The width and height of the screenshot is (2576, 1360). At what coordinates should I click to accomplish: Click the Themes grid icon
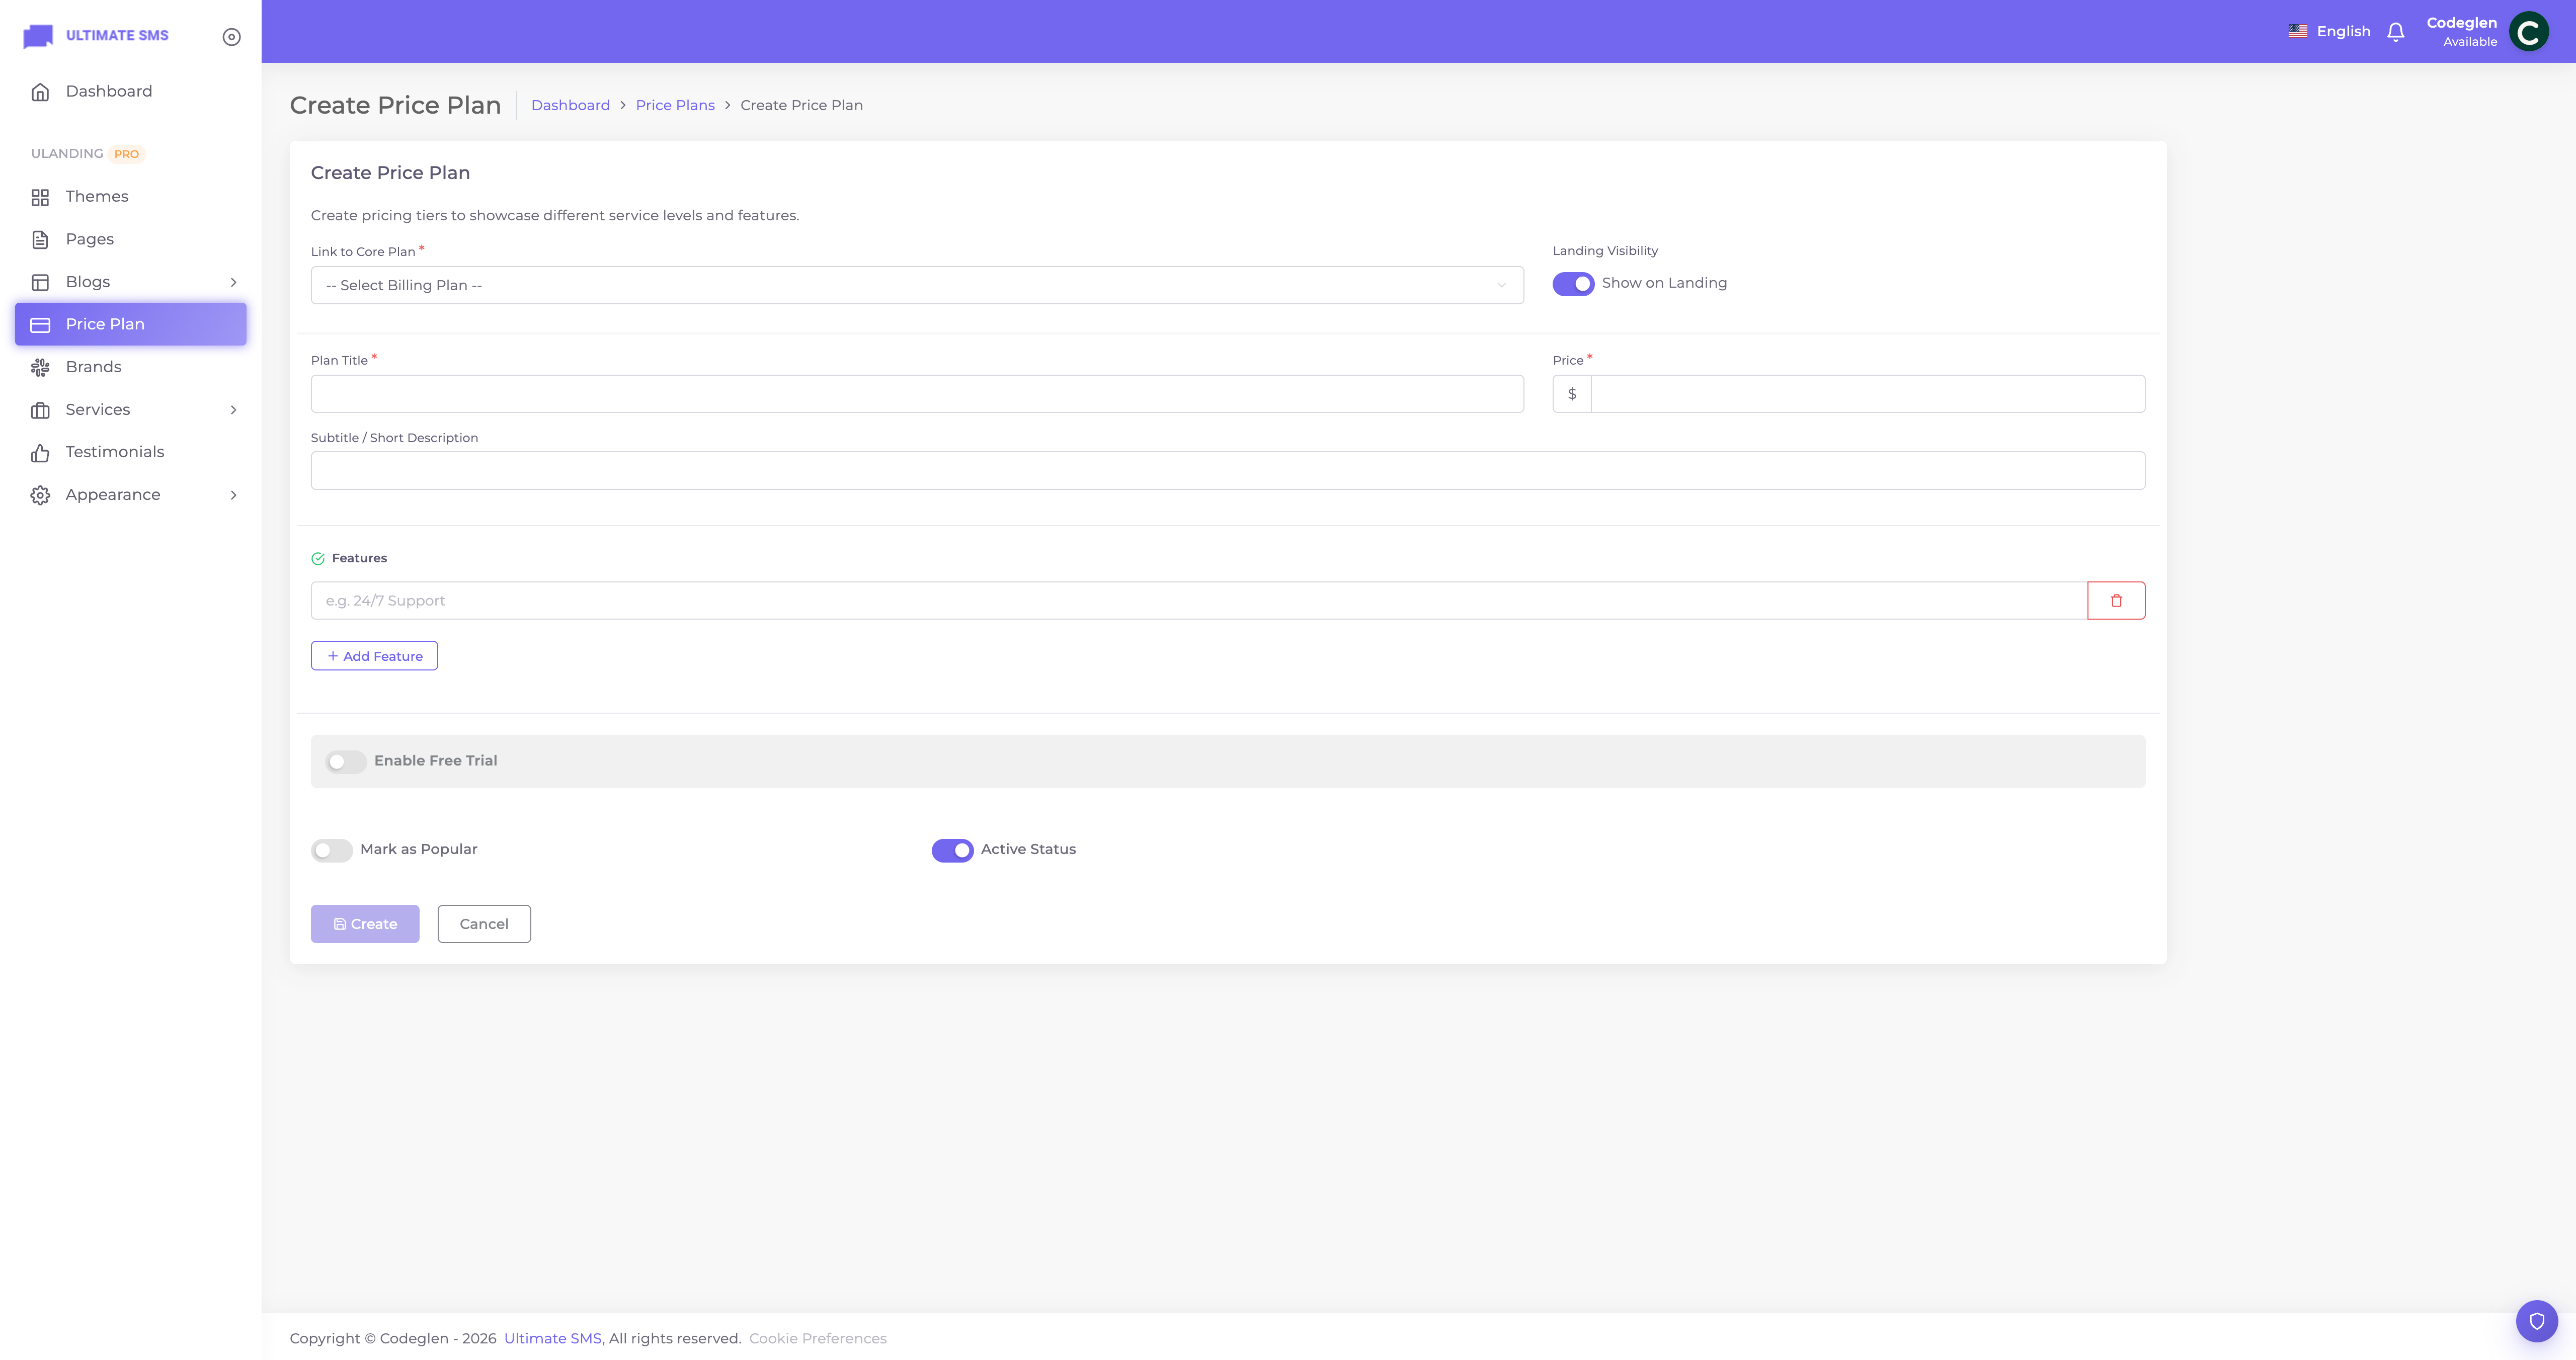(40, 197)
